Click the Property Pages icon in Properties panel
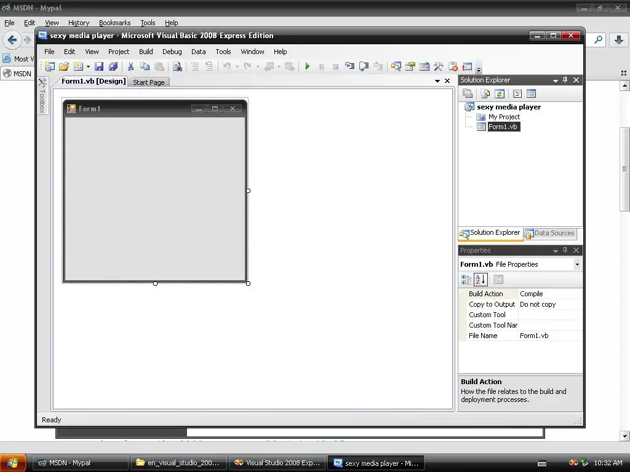Image resolution: width=630 pixels, height=472 pixels. pos(498,280)
